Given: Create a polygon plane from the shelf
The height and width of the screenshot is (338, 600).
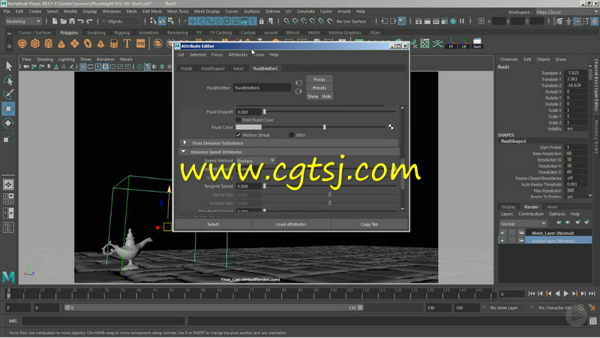Looking at the screenshot, I should point(74,44).
